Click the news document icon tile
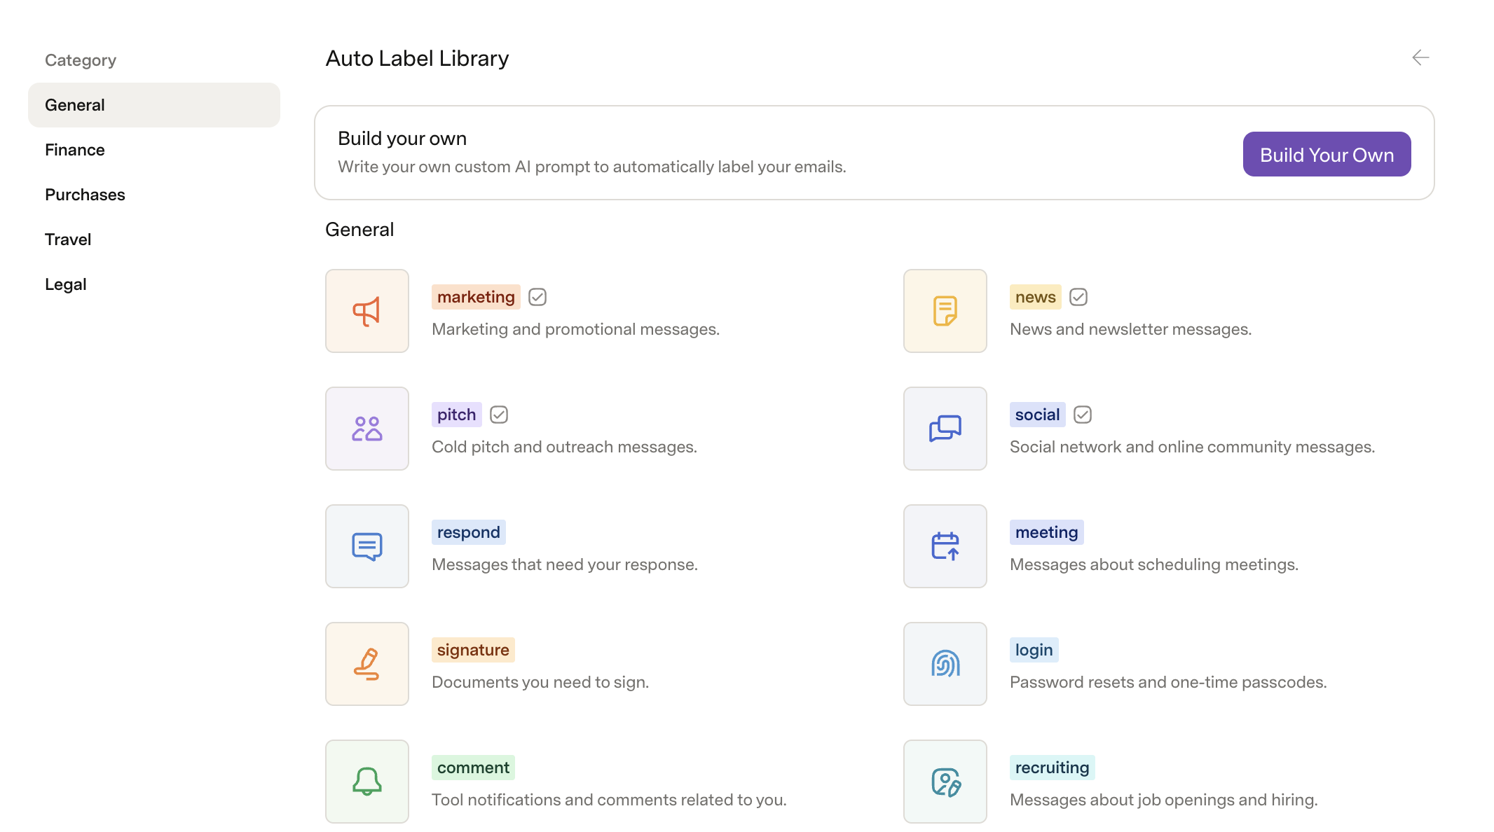This screenshot has width=1494, height=832. (x=945, y=311)
